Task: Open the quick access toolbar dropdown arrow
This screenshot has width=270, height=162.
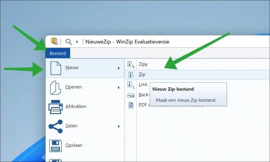Action: tap(77, 42)
